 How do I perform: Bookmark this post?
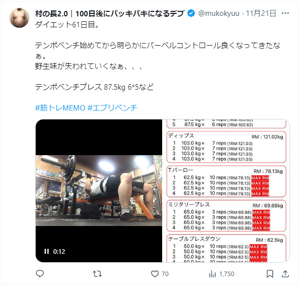pyautogui.click(x=270, y=274)
